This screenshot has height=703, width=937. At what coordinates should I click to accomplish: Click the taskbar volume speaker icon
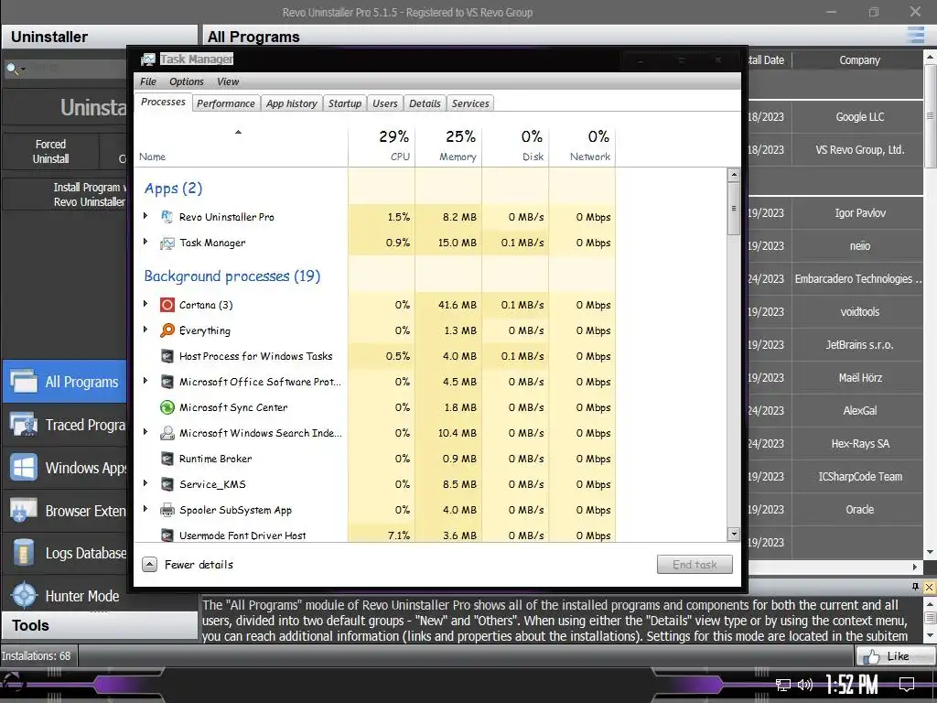[x=805, y=685]
